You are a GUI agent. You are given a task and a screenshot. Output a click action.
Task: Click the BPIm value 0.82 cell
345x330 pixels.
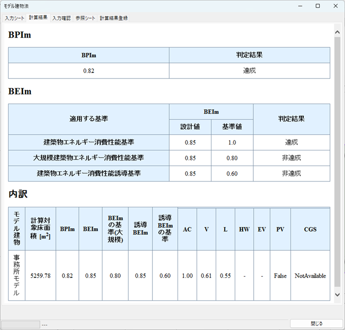click(x=89, y=71)
